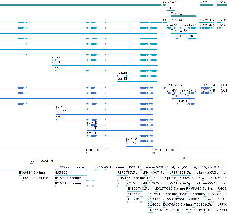227x214 pixels.
Task: Open the sdt-PN CDS label
Action: pos(92,133)
